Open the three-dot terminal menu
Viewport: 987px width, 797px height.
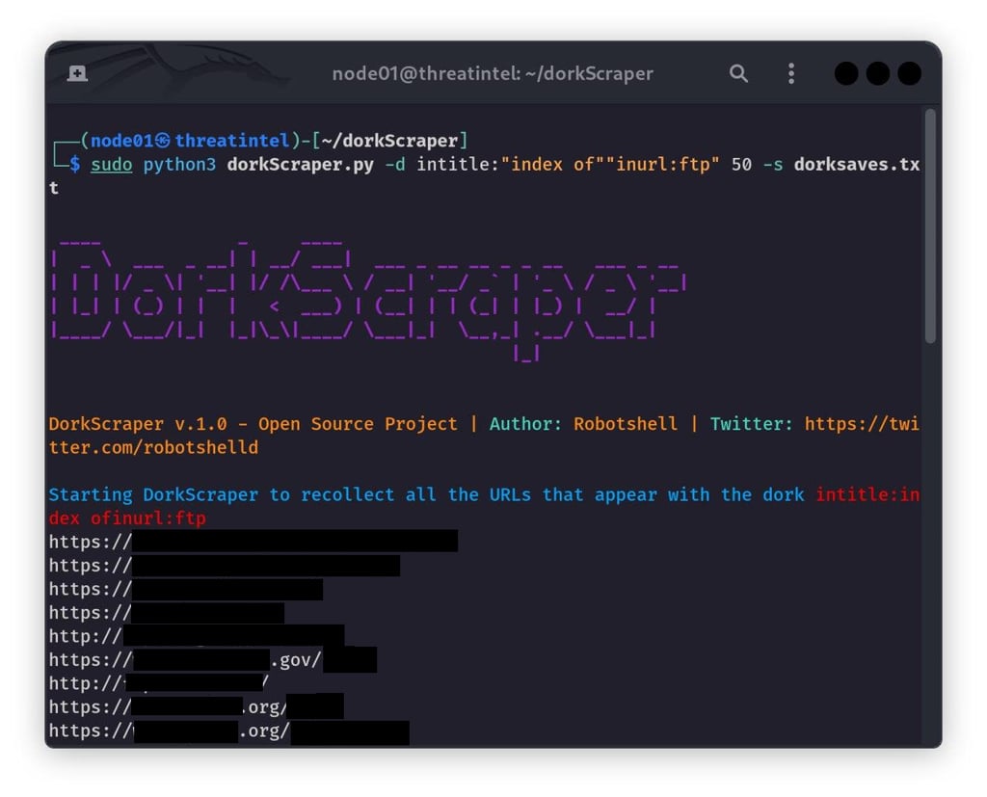tap(791, 73)
